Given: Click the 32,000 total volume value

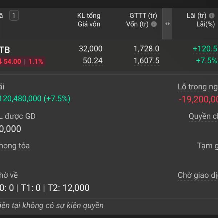Looking at the screenshot, I should click(90, 49).
